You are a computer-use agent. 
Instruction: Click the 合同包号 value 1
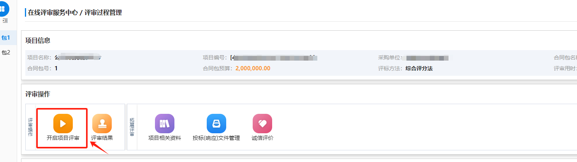[56, 68]
